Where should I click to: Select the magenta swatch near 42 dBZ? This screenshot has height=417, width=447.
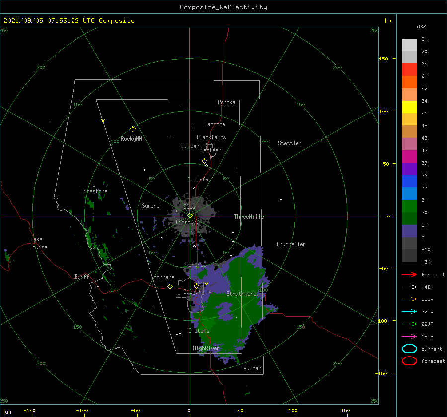click(409, 156)
